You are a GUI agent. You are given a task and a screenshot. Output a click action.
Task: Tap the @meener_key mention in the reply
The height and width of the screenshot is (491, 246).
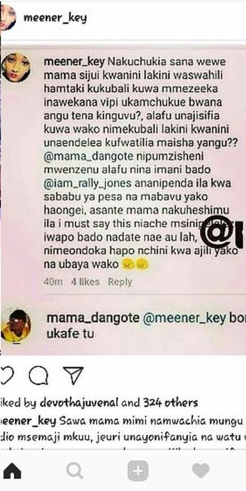point(184,318)
